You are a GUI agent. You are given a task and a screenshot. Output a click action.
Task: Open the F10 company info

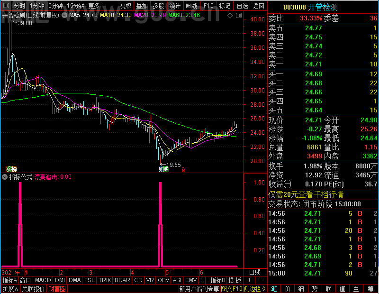(208, 6)
